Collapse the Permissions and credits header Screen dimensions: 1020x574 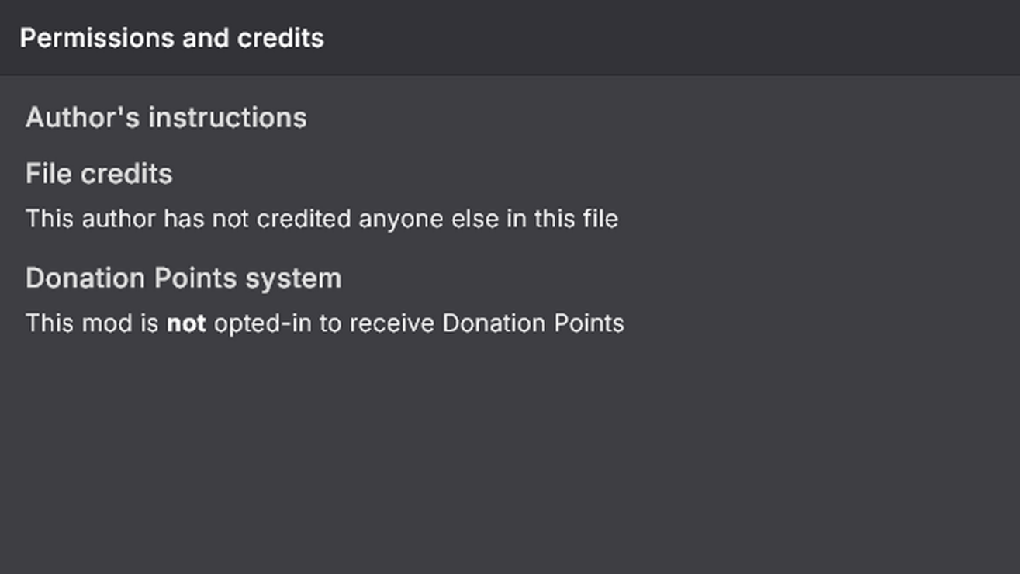[x=171, y=38]
